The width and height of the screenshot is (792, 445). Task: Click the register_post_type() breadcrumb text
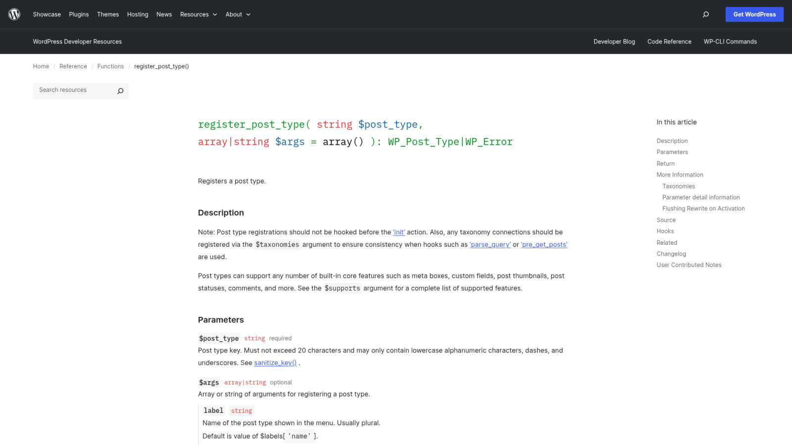[161, 66]
